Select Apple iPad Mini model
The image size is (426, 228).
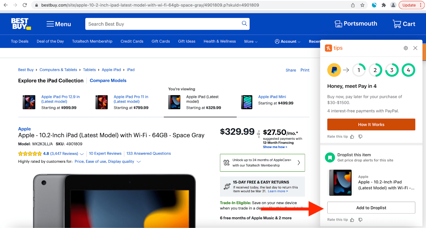coord(272,97)
